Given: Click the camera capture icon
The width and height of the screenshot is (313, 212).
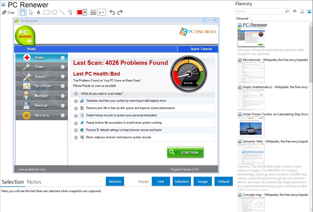Looking at the screenshot, I should (295, 11).
